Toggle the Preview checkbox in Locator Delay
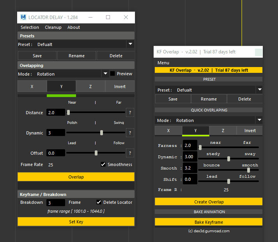This screenshot has height=242, width=278. (x=113, y=74)
